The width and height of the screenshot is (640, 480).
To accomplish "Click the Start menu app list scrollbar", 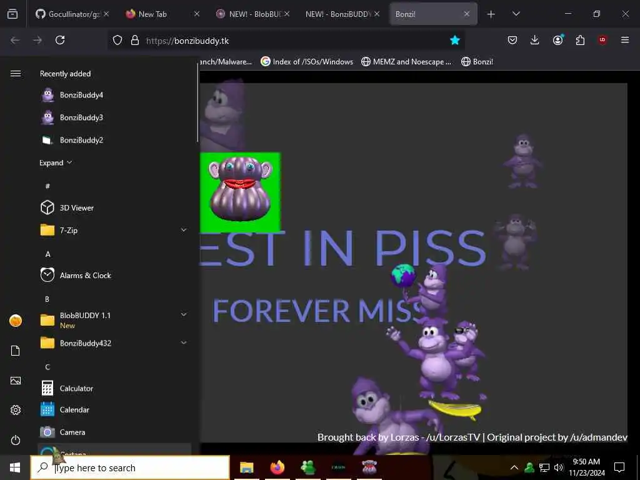I will coord(198,103).
